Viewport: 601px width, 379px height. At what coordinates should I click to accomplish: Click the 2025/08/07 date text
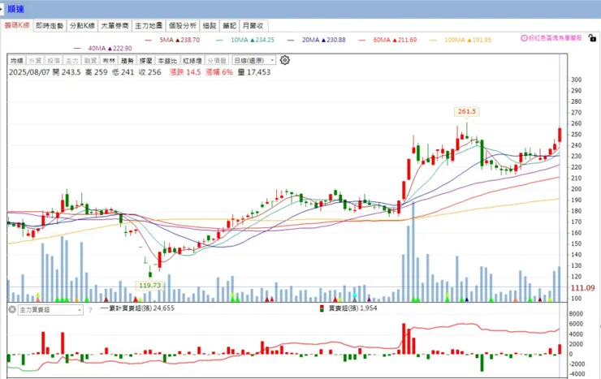coord(29,72)
